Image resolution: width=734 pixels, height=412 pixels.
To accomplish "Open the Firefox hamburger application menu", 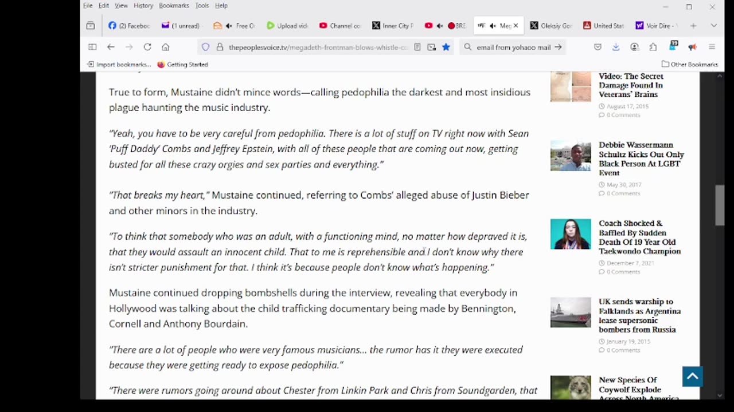I will [712, 47].
